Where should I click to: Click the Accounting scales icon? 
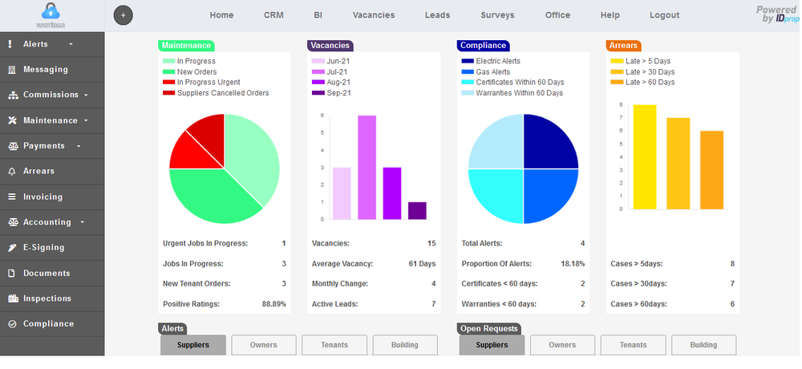coord(14,222)
